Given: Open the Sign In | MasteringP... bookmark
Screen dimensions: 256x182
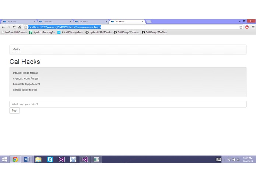Looking at the screenshot, I should (42, 32).
